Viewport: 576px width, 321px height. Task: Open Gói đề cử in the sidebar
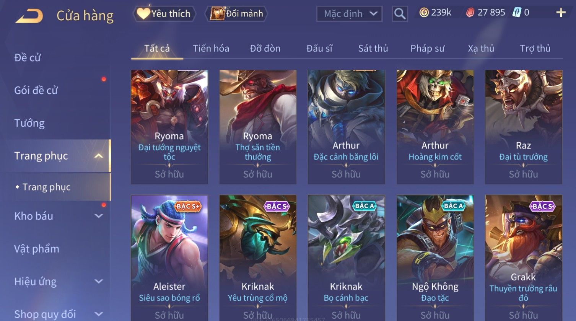click(x=36, y=90)
